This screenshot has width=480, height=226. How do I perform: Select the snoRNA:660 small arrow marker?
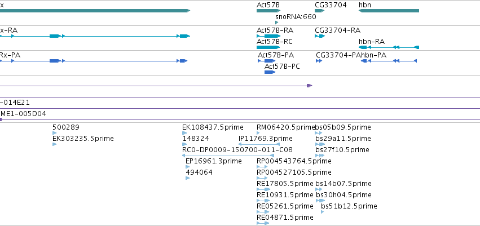277,23
